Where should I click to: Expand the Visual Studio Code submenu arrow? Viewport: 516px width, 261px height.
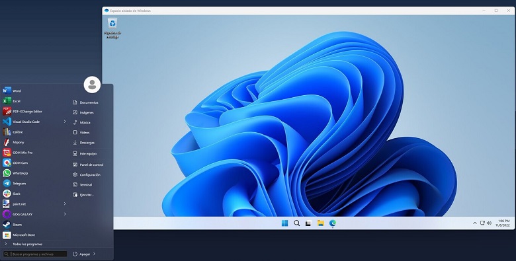[x=65, y=122]
